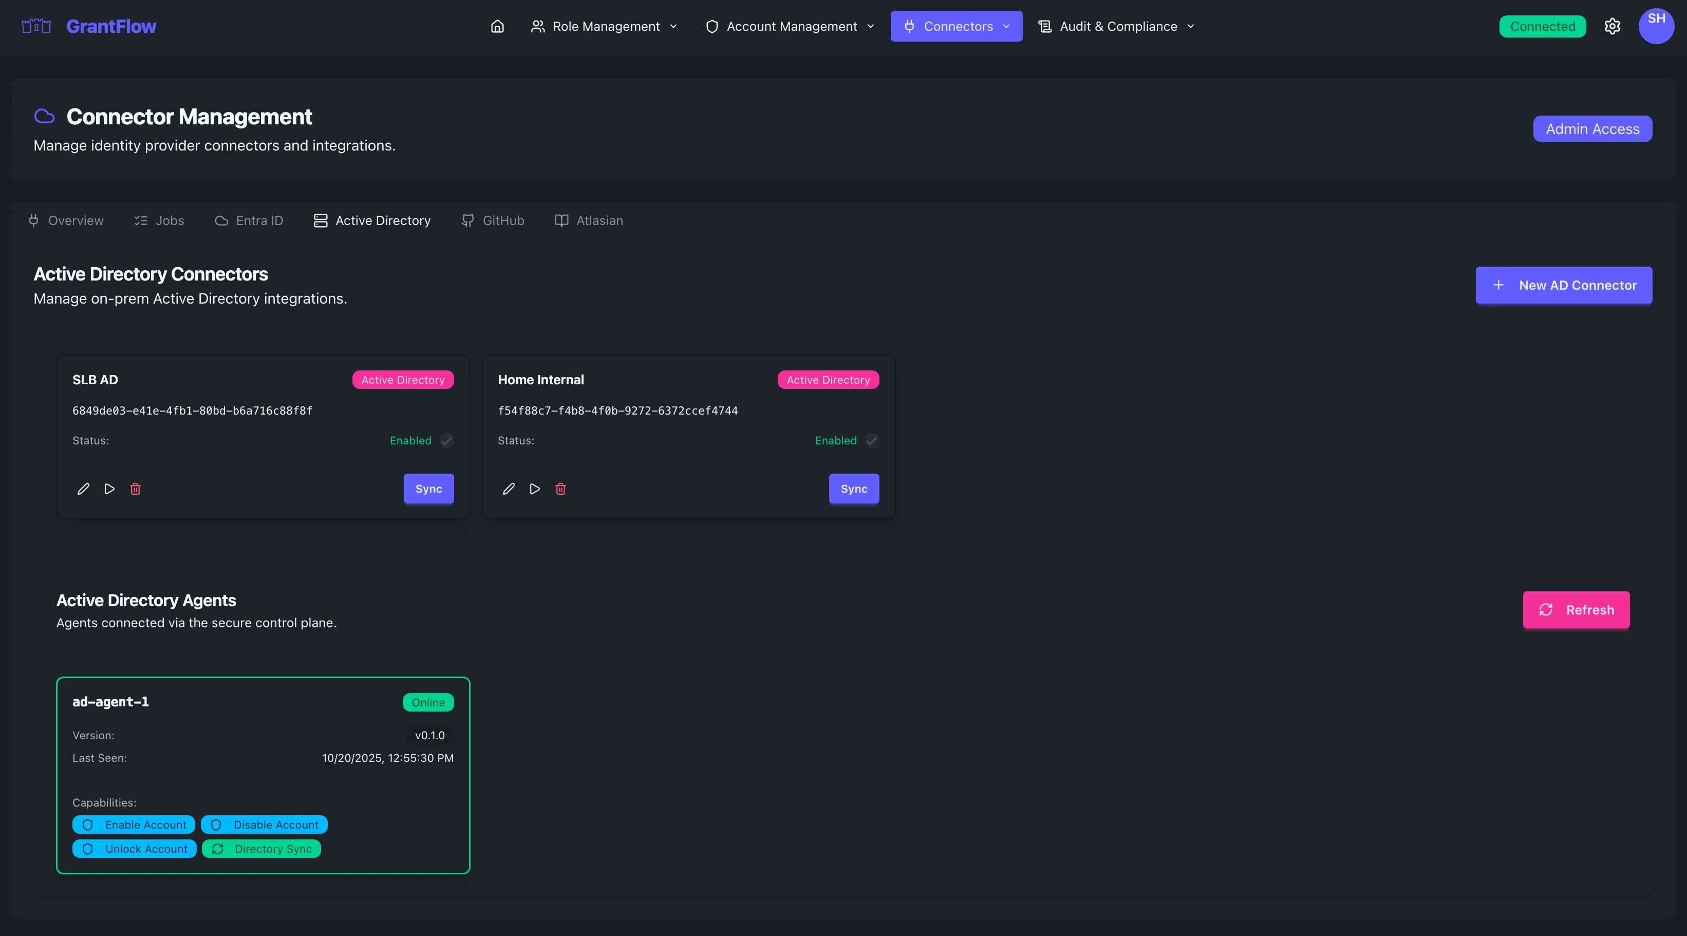Click the New AD Connector button
1687x936 pixels.
point(1563,285)
